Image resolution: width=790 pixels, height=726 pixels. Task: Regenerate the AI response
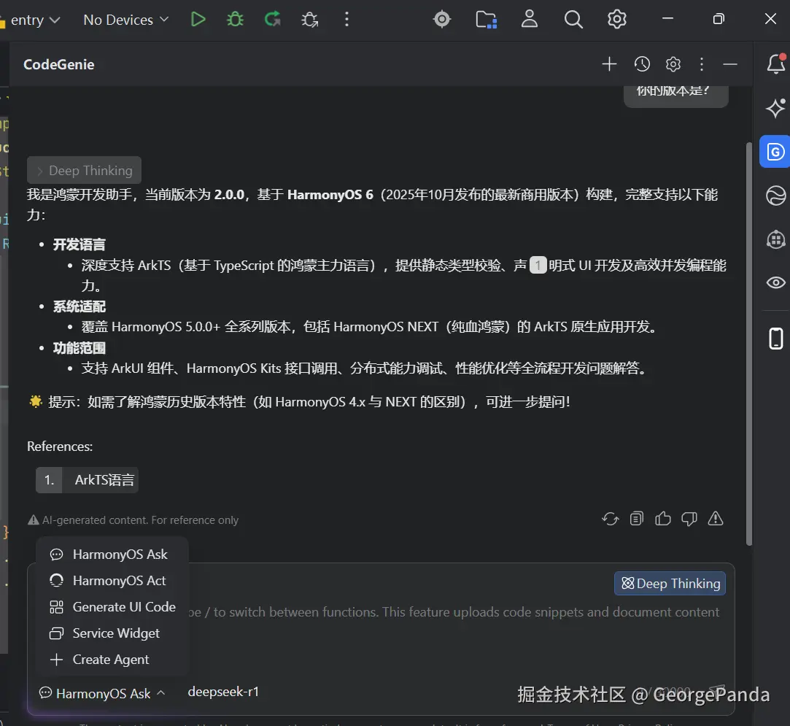pyautogui.click(x=610, y=518)
